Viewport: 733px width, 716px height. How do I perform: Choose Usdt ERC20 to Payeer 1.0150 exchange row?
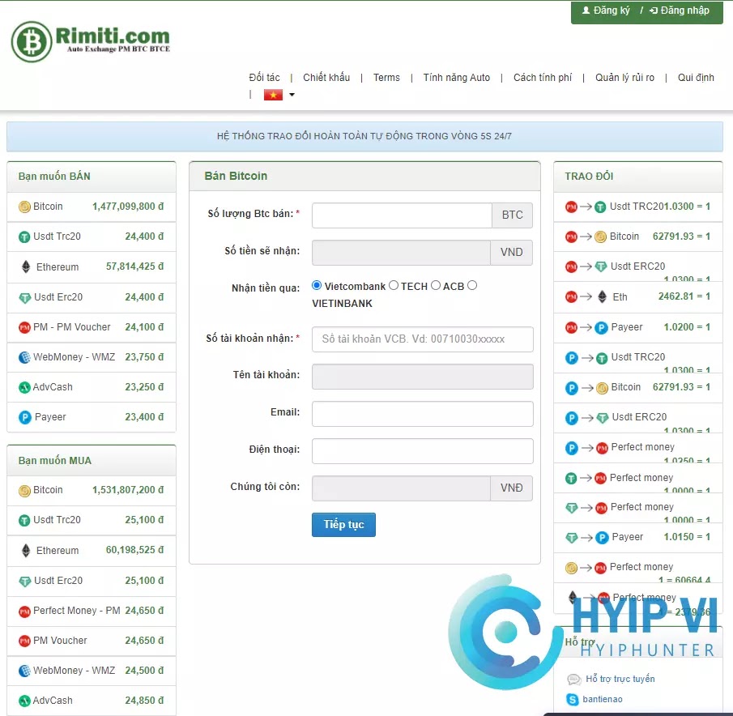tap(638, 537)
